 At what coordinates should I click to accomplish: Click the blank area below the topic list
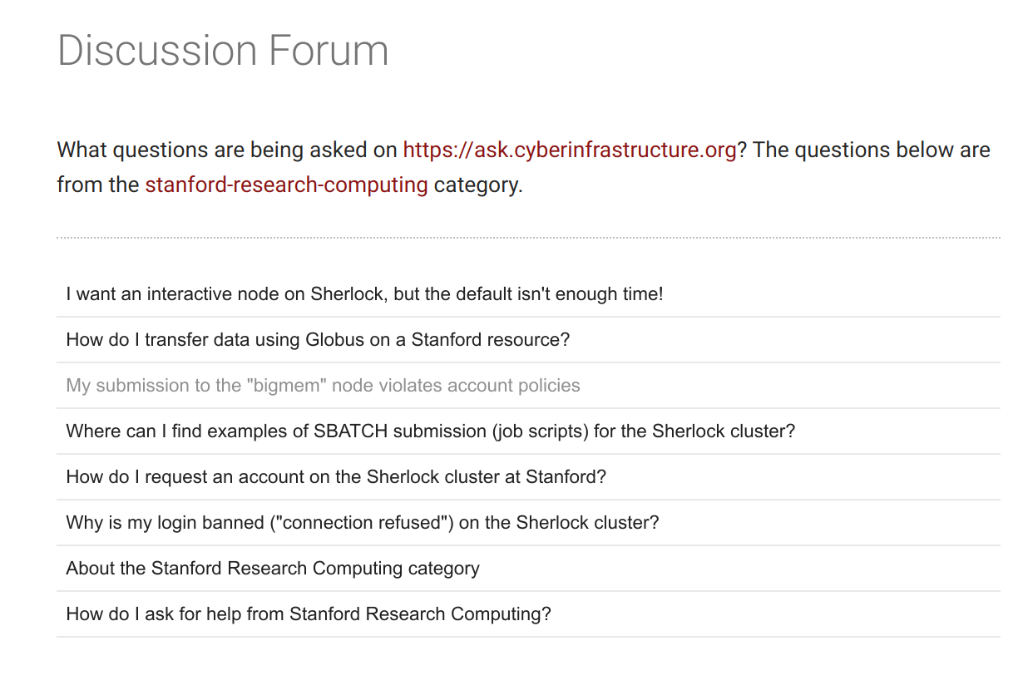point(528,665)
